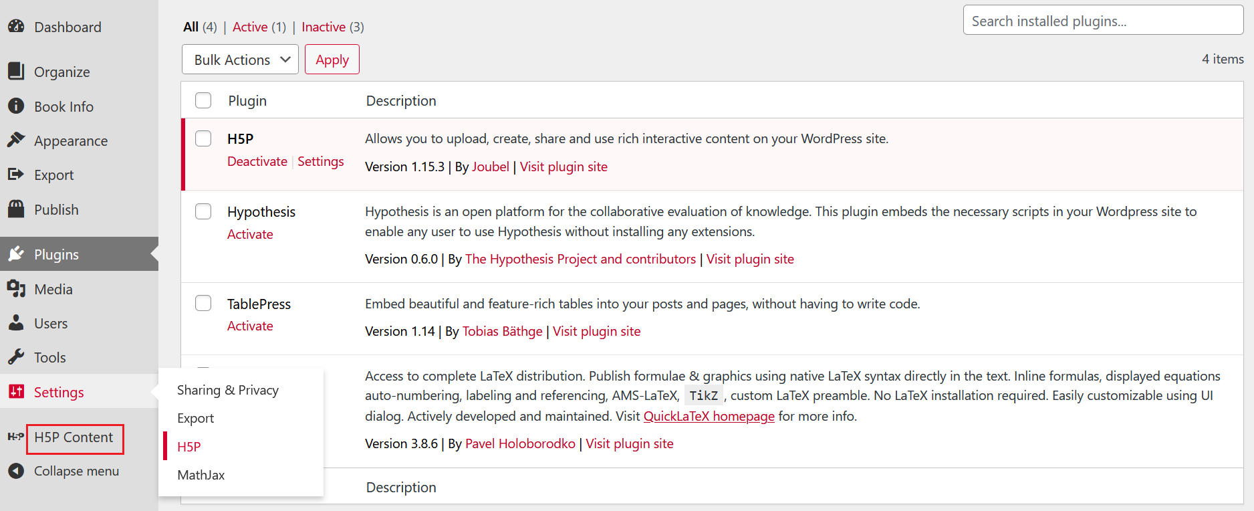Deactivate the H5P plugin
Viewport: 1254px width, 511px height.
tap(257, 161)
